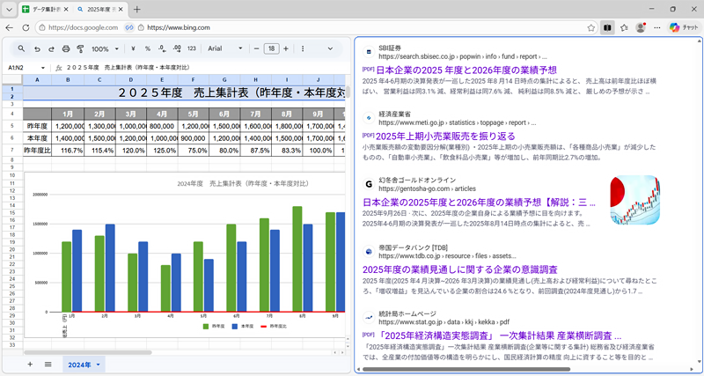
Task: Open the 2025年上期小売業販売を振り返る link
Action: pos(445,136)
